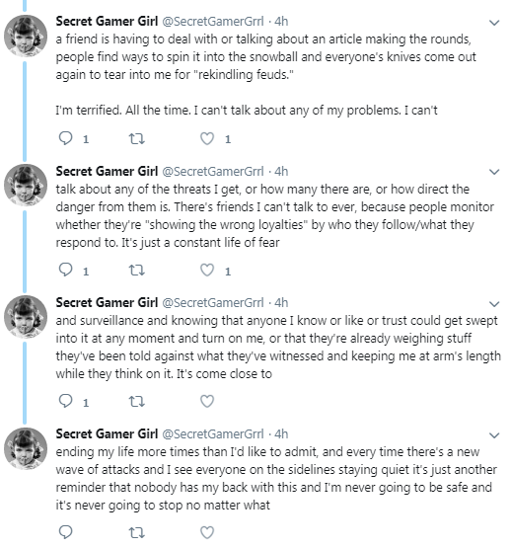This screenshot has height=548, width=510.
Task: Open the first tweet's chevron options menu
Action: (494, 23)
